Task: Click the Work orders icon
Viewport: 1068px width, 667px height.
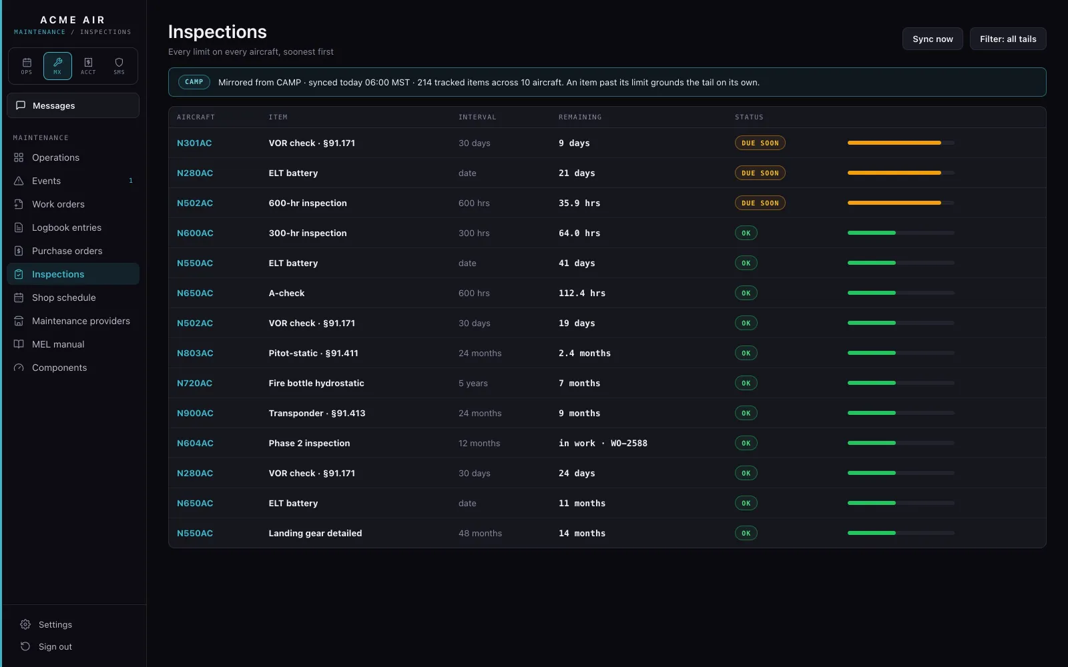Action: coord(19,204)
